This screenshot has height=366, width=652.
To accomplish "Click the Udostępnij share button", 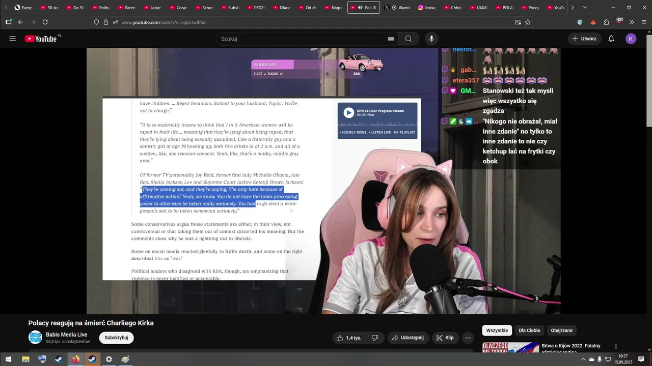I will (407, 338).
